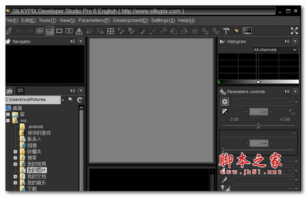
Task: Select the brush stroke tool icon
Action: [153, 31]
